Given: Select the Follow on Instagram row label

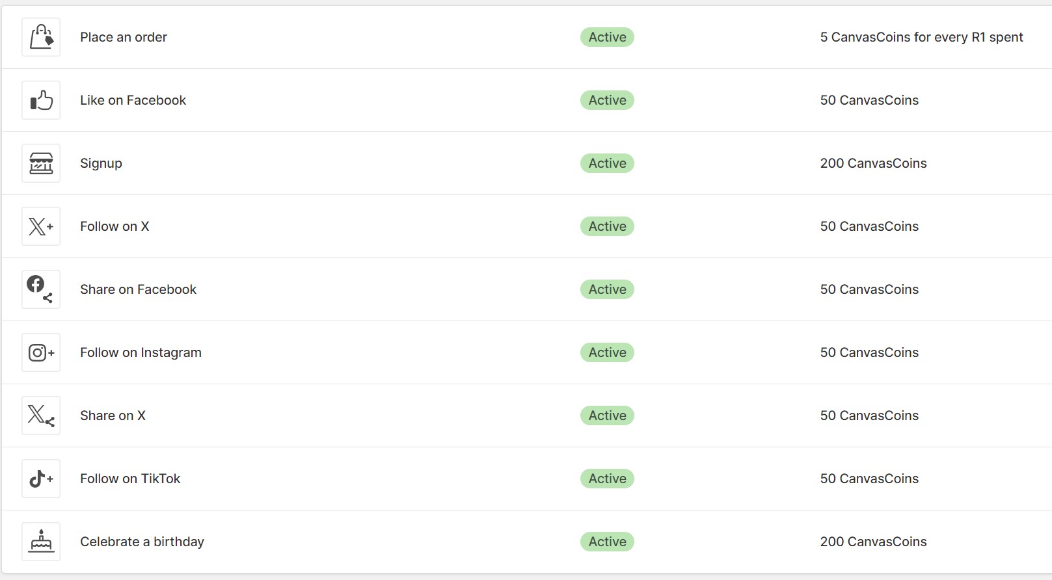Looking at the screenshot, I should (141, 352).
